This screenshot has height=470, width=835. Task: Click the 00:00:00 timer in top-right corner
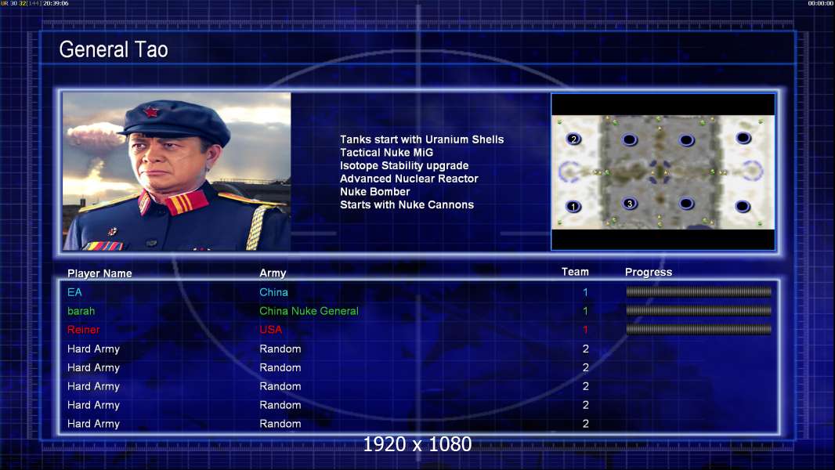coord(821,3)
